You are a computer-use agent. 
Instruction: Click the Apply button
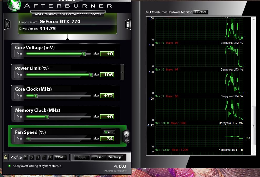pyautogui.click(x=82, y=157)
